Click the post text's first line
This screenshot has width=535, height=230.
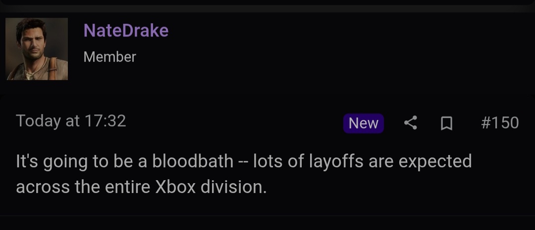coord(244,162)
